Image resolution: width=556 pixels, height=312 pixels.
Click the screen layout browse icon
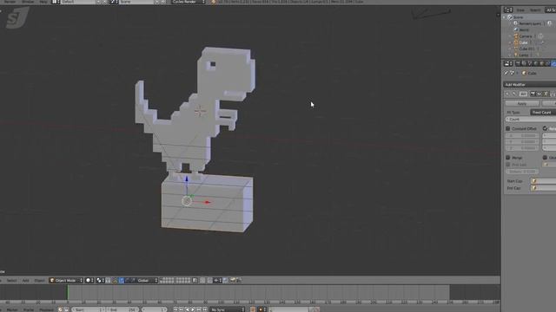point(56,2)
